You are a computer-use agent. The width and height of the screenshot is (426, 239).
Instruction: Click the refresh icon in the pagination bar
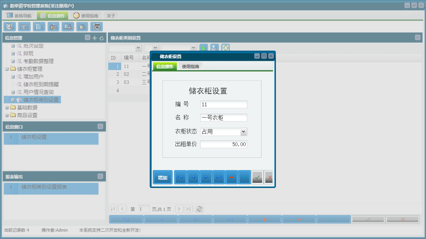point(199,209)
